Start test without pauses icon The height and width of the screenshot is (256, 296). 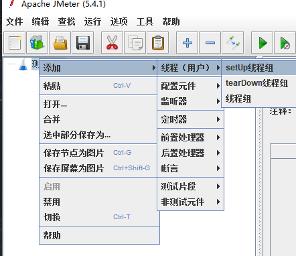click(x=285, y=43)
